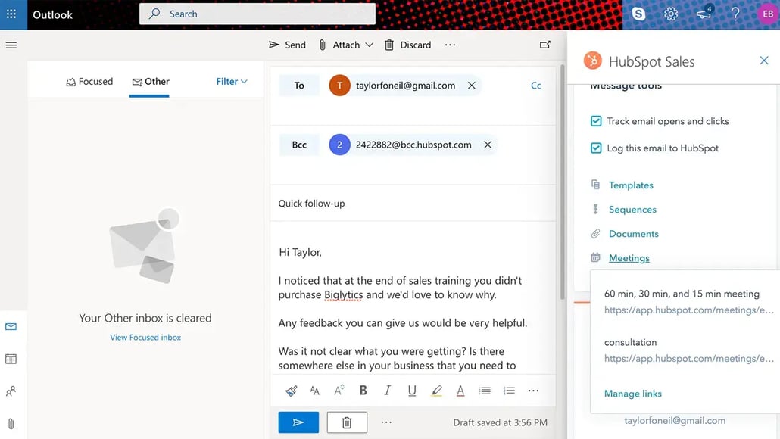Open the EB account avatar menu
The image size is (780, 439).
[768, 14]
